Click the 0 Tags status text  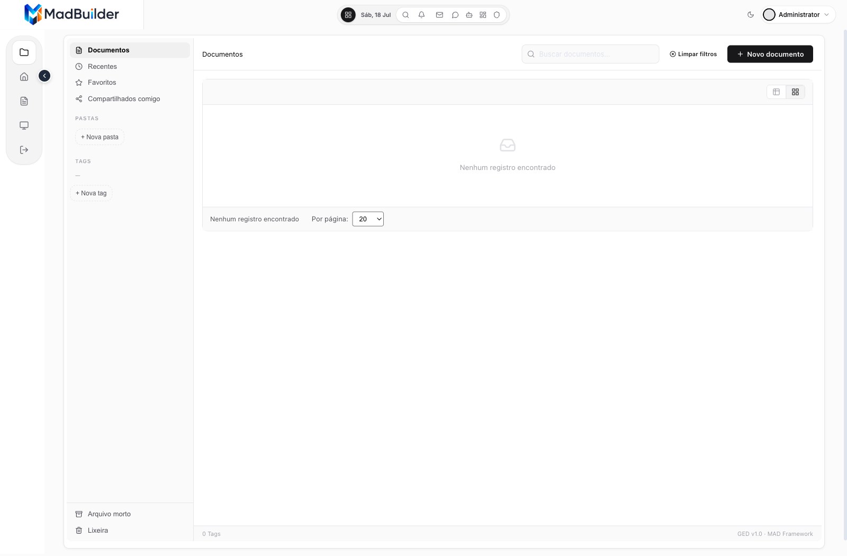pyautogui.click(x=211, y=534)
